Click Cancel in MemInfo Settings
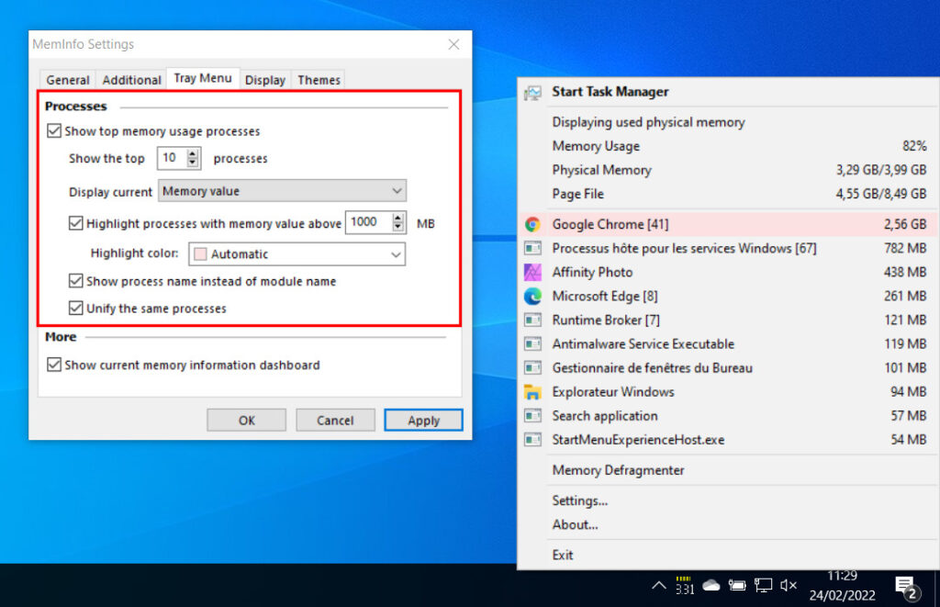Screen dimensions: 940x607 pos(335,420)
